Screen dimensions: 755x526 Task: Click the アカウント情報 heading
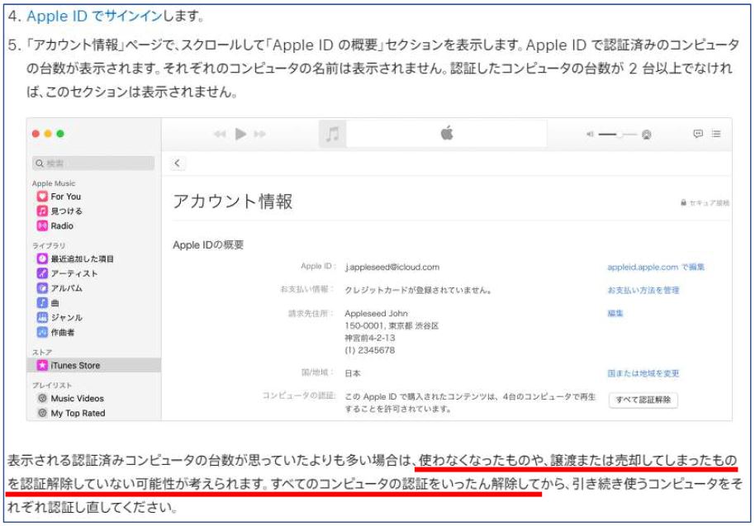pos(233,201)
